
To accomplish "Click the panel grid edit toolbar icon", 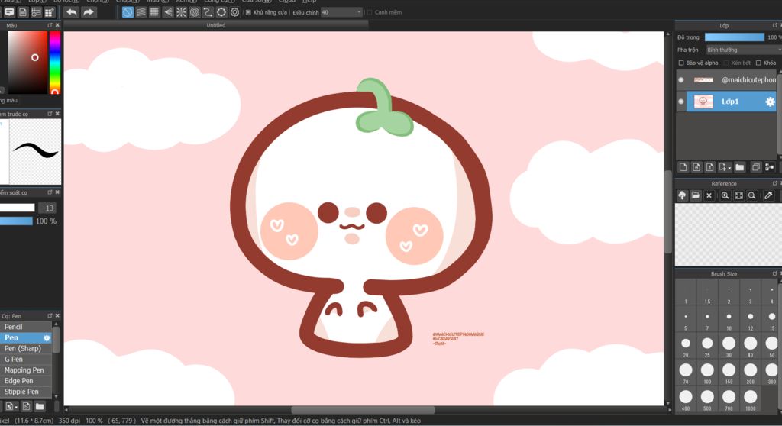I will coord(50,12).
